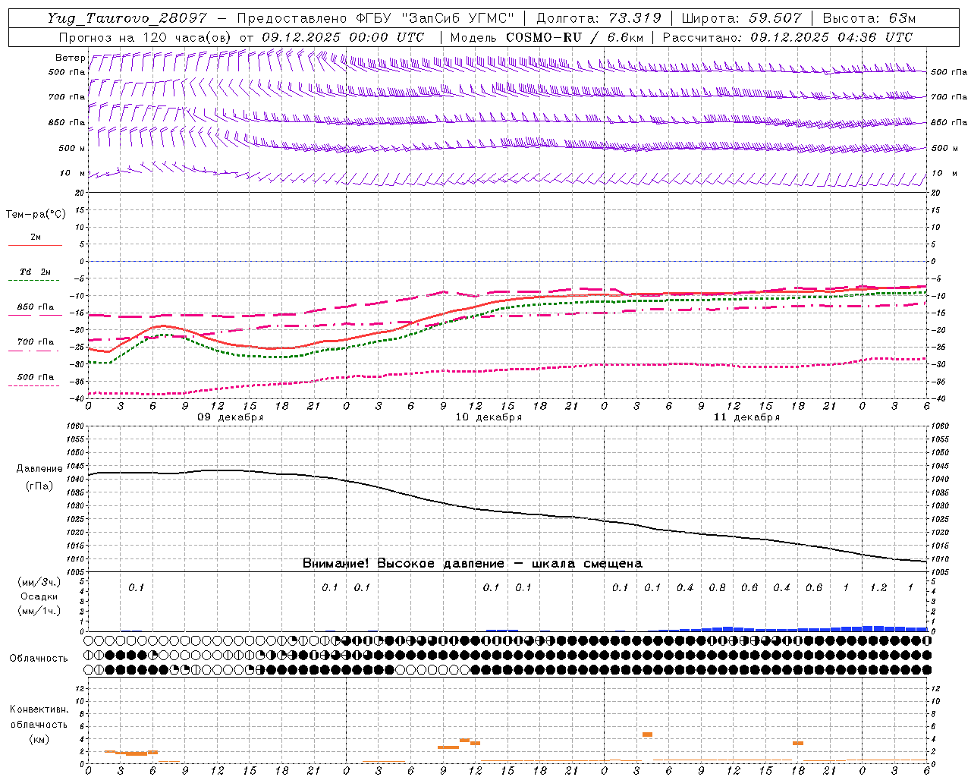
Task: Click dashed line sample under 'Td 2м' legend
Action: click(35, 281)
